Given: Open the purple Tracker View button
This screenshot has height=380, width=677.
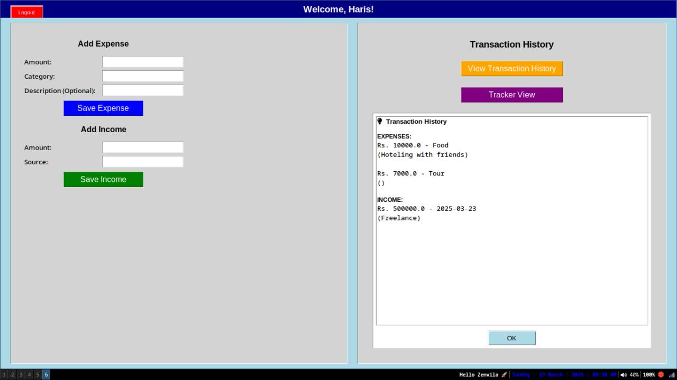Looking at the screenshot, I should coord(511,95).
